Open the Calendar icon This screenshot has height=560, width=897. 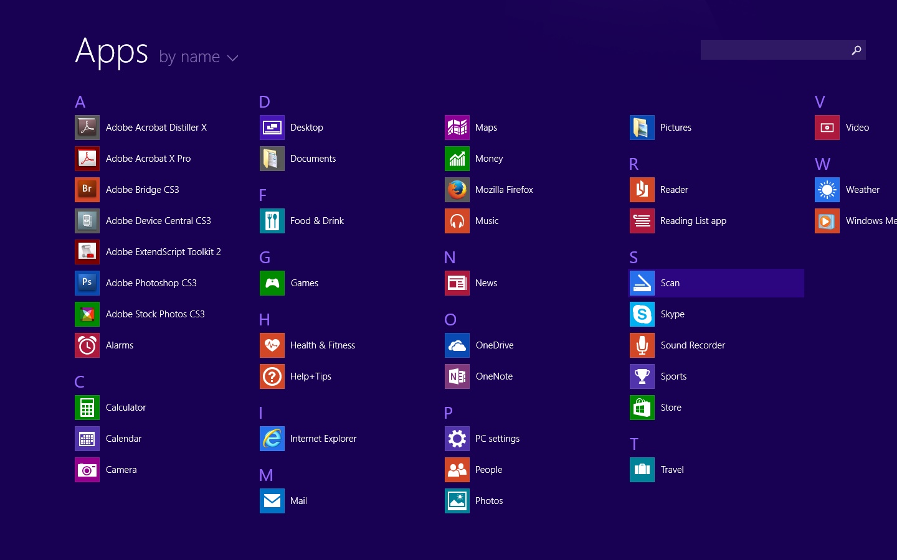click(87, 439)
